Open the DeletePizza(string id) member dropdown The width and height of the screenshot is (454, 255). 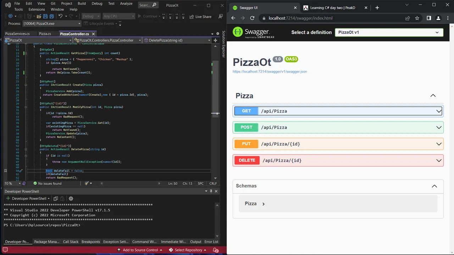(x=177, y=40)
